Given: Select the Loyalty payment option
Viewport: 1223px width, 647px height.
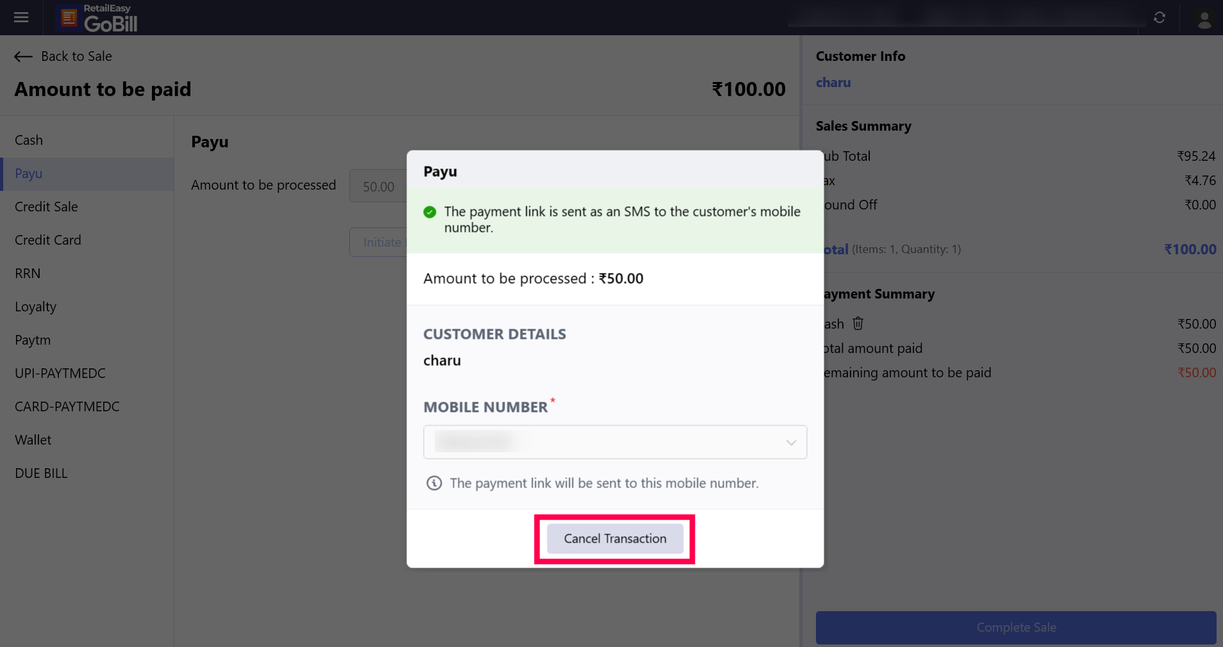Looking at the screenshot, I should [x=36, y=307].
